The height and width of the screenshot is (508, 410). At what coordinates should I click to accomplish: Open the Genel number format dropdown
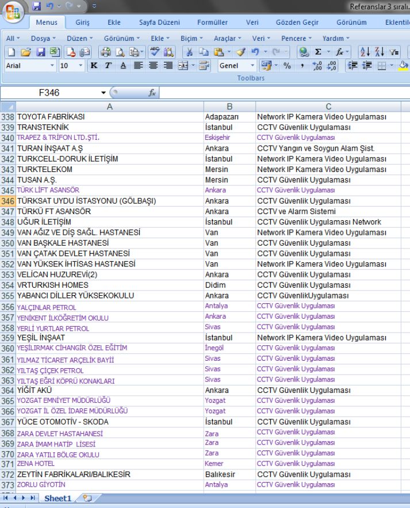point(252,66)
